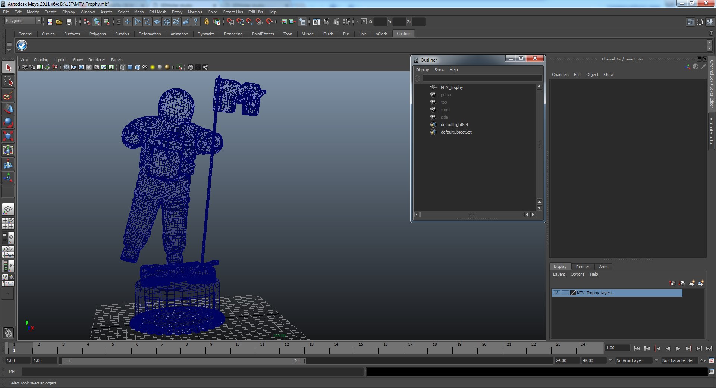Click the IPR render icon
The image size is (716, 388).
[336, 22]
